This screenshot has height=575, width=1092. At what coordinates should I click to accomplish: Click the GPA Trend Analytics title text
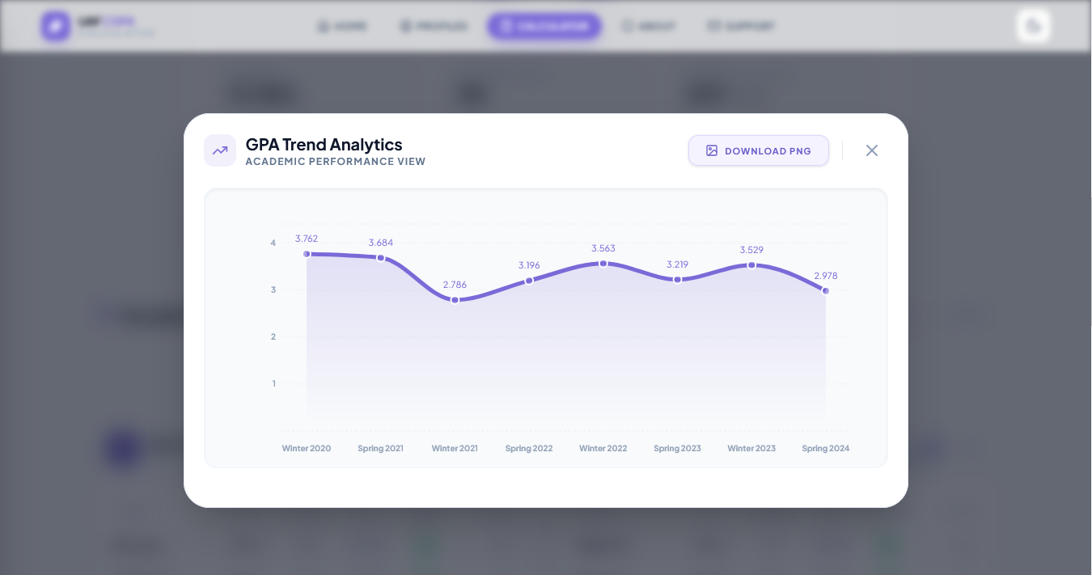click(324, 145)
